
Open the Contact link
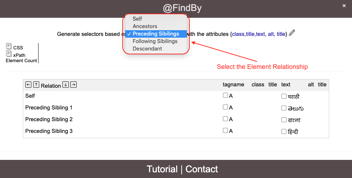pos(201,169)
